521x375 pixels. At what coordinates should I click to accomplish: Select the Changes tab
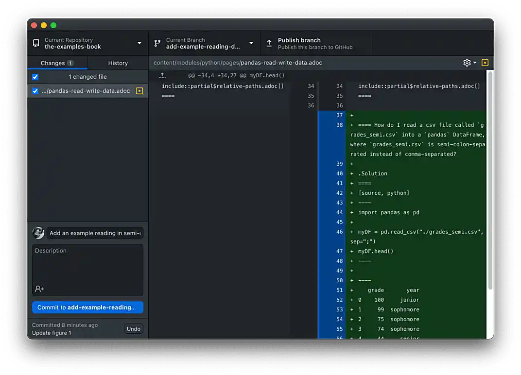pos(54,63)
